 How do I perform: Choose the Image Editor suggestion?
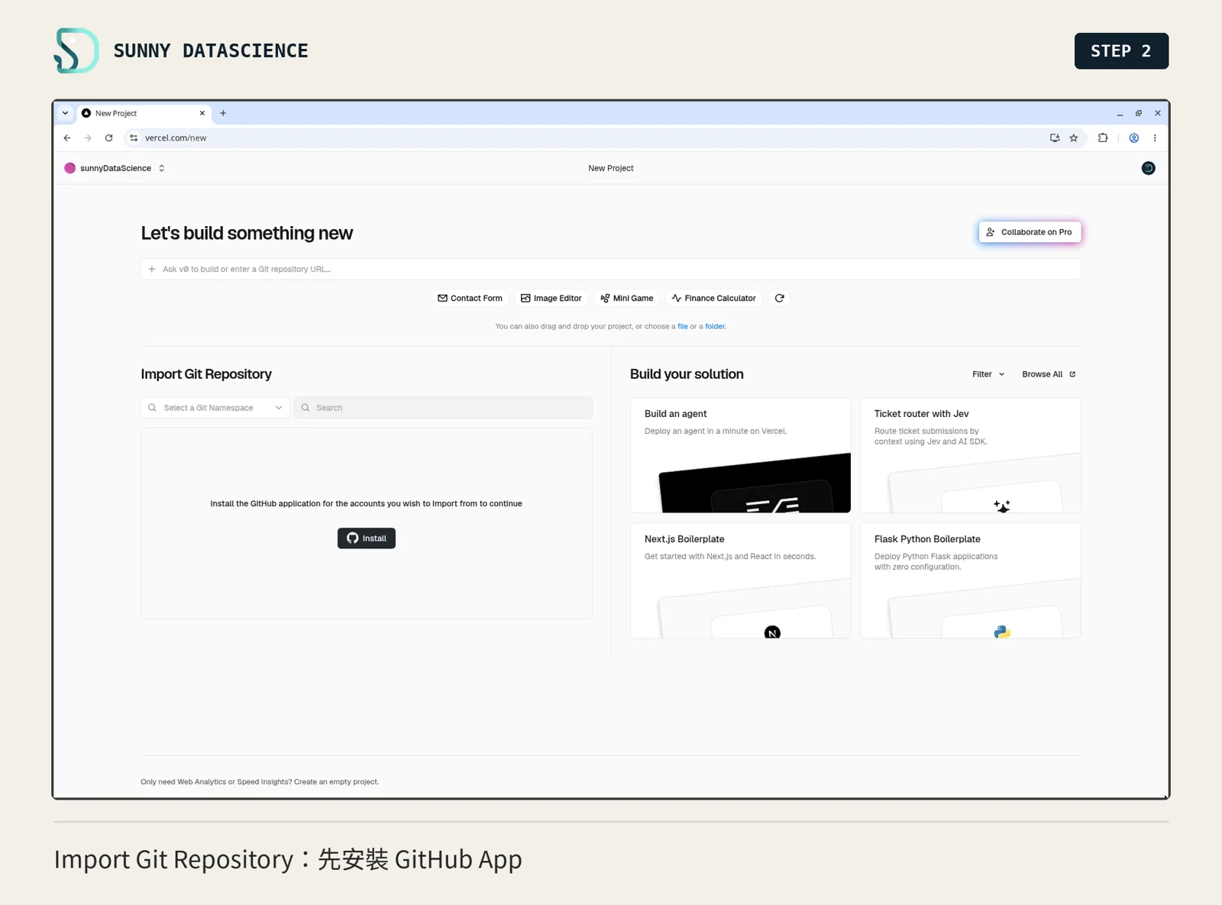pyautogui.click(x=551, y=299)
